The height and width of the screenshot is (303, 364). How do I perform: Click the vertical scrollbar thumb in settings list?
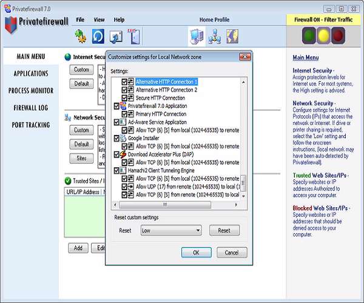pos(243,183)
